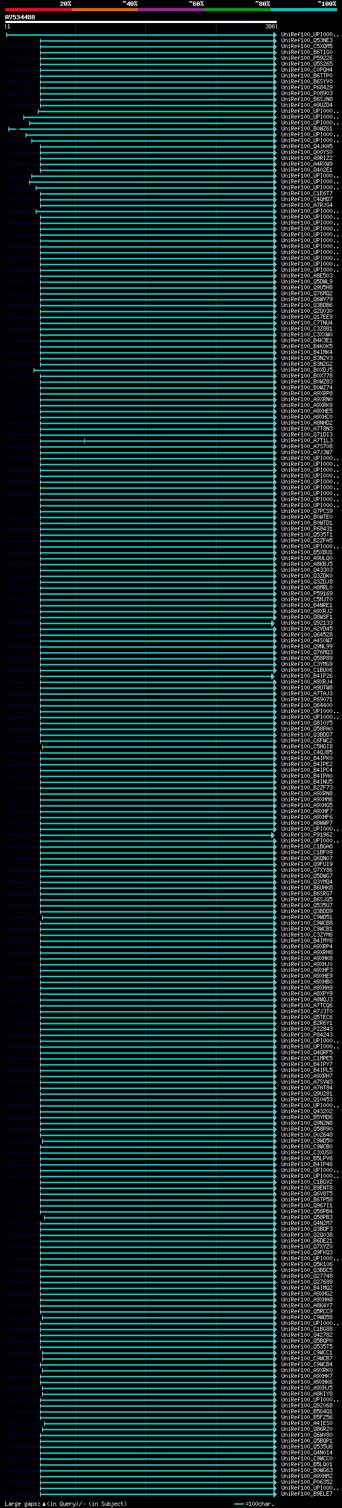Click hit label UniRef100_A4S0W7
The width and height of the screenshot is (342, 1508).
click(x=306, y=640)
